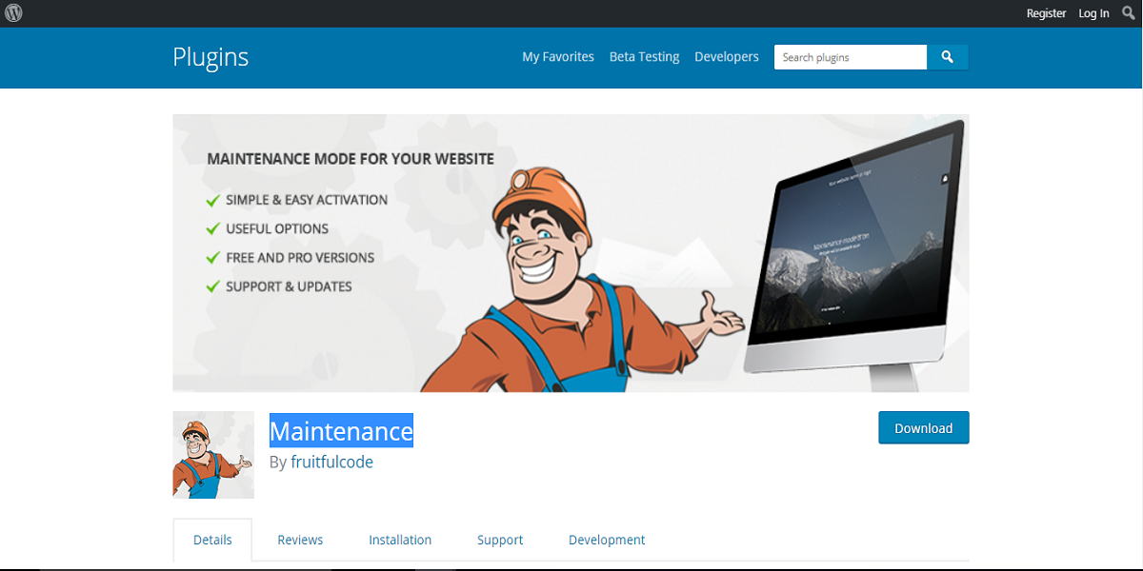Select the Details tab
1143x571 pixels.
[212, 540]
